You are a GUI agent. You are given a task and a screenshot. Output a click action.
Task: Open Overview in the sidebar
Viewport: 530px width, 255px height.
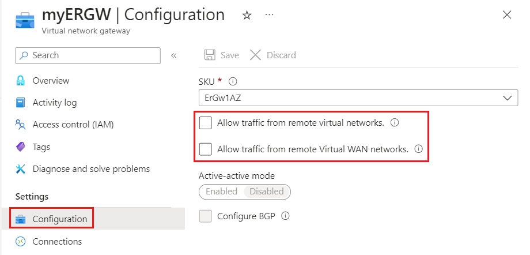click(51, 81)
